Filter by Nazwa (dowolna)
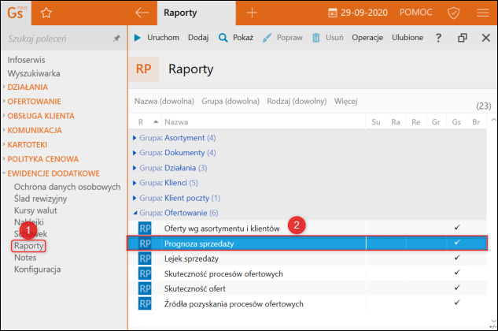The image size is (498, 331). coord(164,101)
